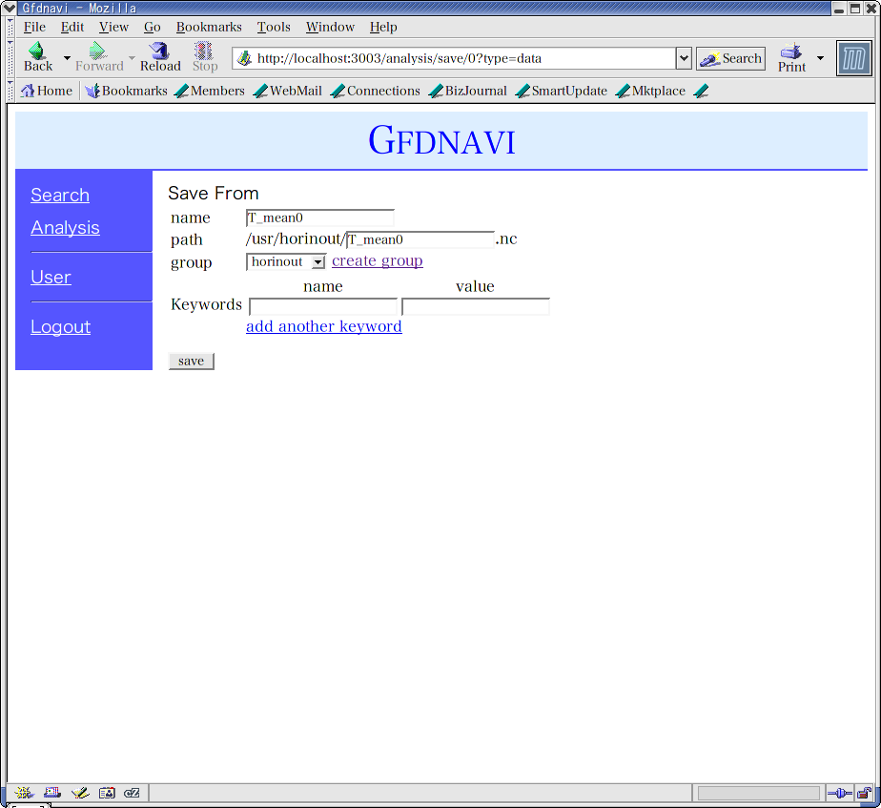The height and width of the screenshot is (808, 881).
Task: Expand the Back button history arrow
Action: click(67, 58)
